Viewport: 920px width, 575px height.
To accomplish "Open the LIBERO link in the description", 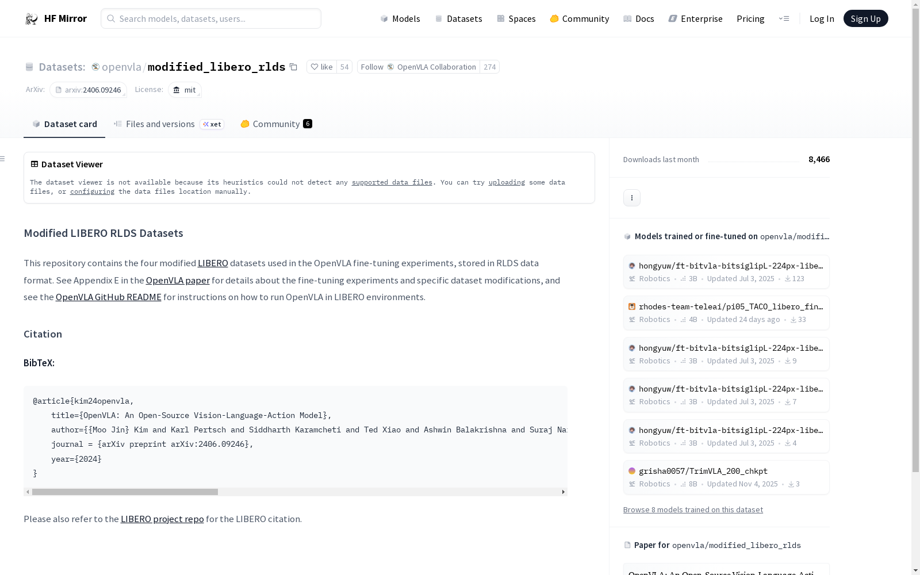I will (213, 263).
